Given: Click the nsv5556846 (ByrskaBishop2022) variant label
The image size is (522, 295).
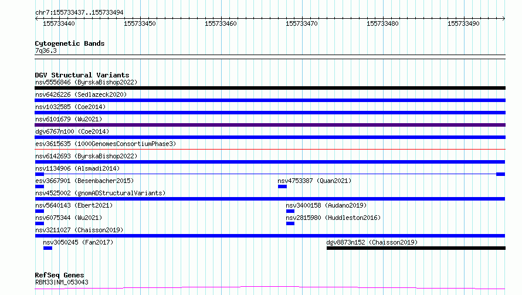Looking at the screenshot, I should [x=86, y=82].
